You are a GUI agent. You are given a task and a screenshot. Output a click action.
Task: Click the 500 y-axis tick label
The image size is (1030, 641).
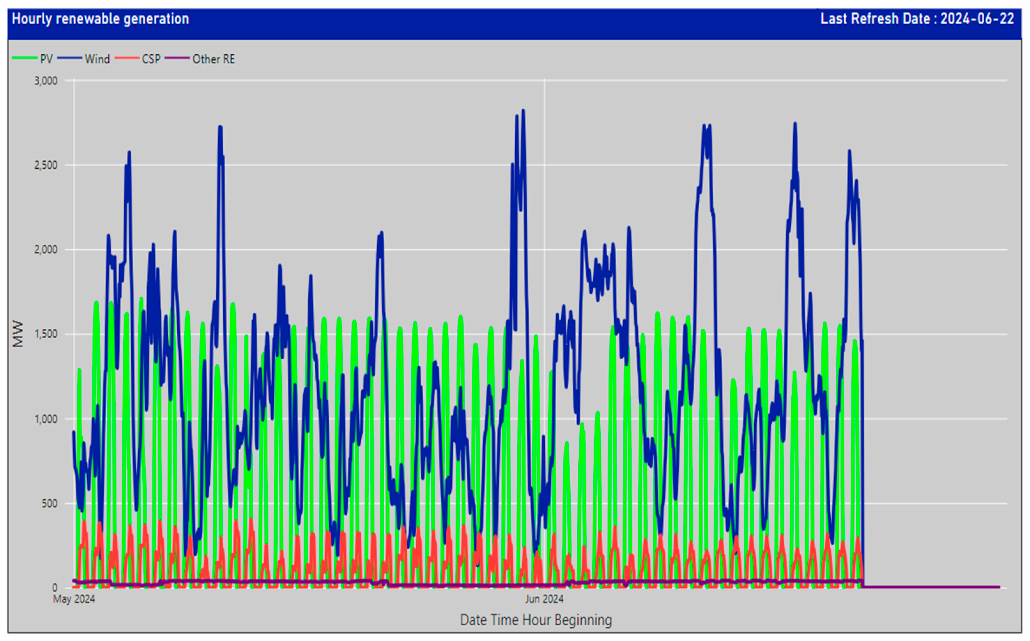pos(49,504)
